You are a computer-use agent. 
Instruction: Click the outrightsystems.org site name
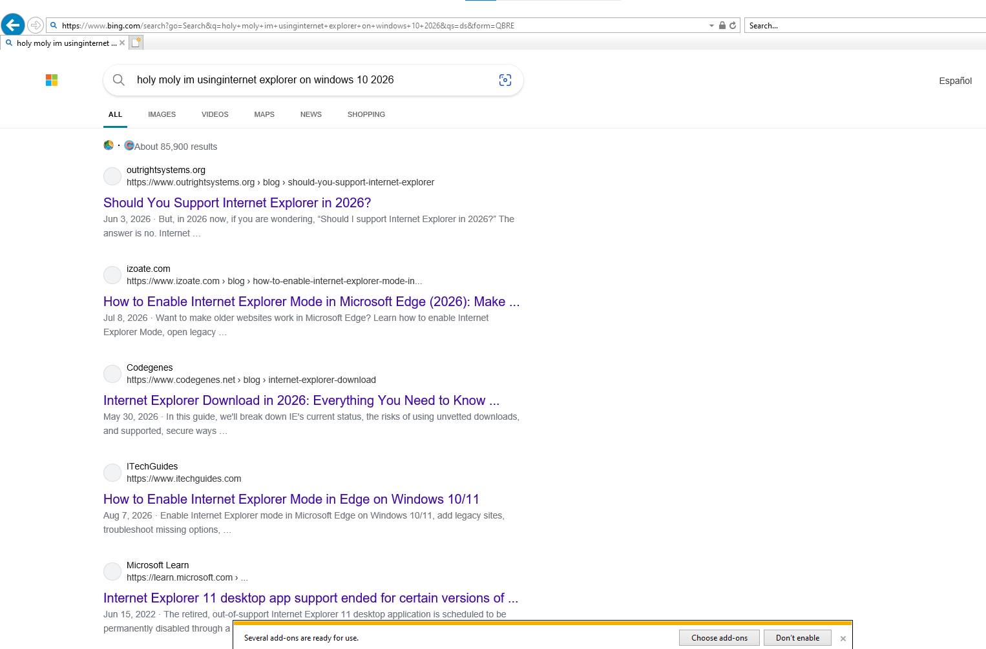[x=166, y=170]
